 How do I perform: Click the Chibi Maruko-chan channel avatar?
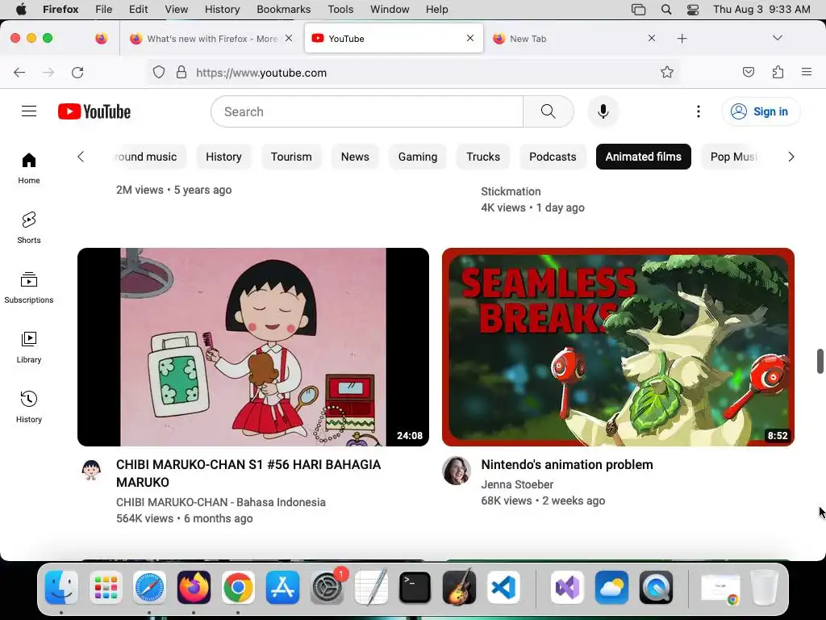[x=91, y=470]
